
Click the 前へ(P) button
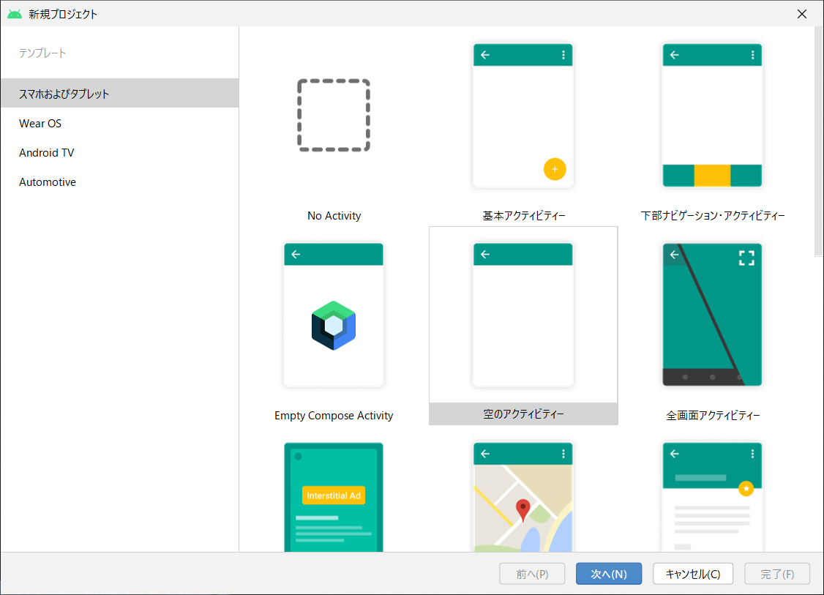click(532, 574)
